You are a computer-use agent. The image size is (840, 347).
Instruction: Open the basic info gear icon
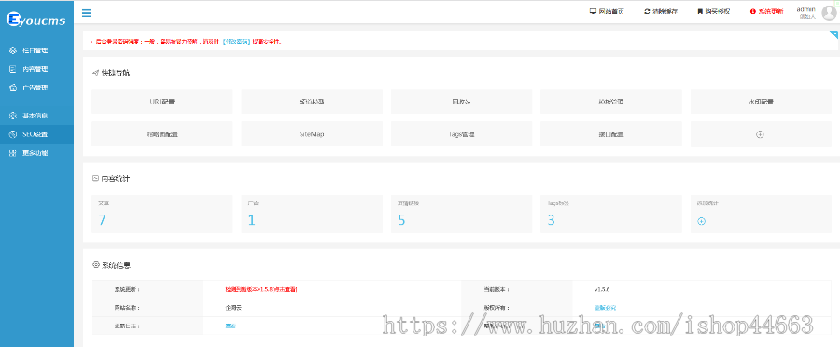[x=13, y=116]
